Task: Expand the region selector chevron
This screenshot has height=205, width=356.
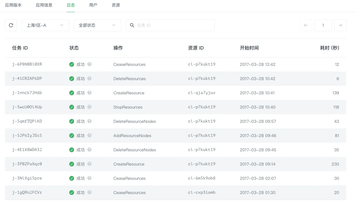Action: pos(62,25)
